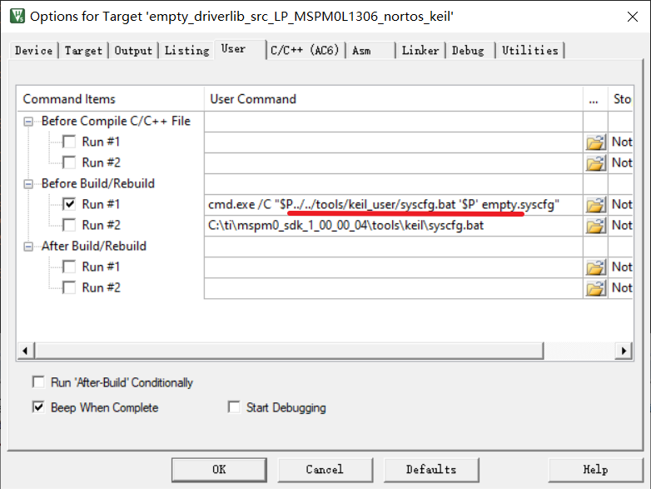Click 'Not' stop cell for After Build Run #2
Image resolution: width=651 pixels, height=489 pixels.
click(x=621, y=288)
